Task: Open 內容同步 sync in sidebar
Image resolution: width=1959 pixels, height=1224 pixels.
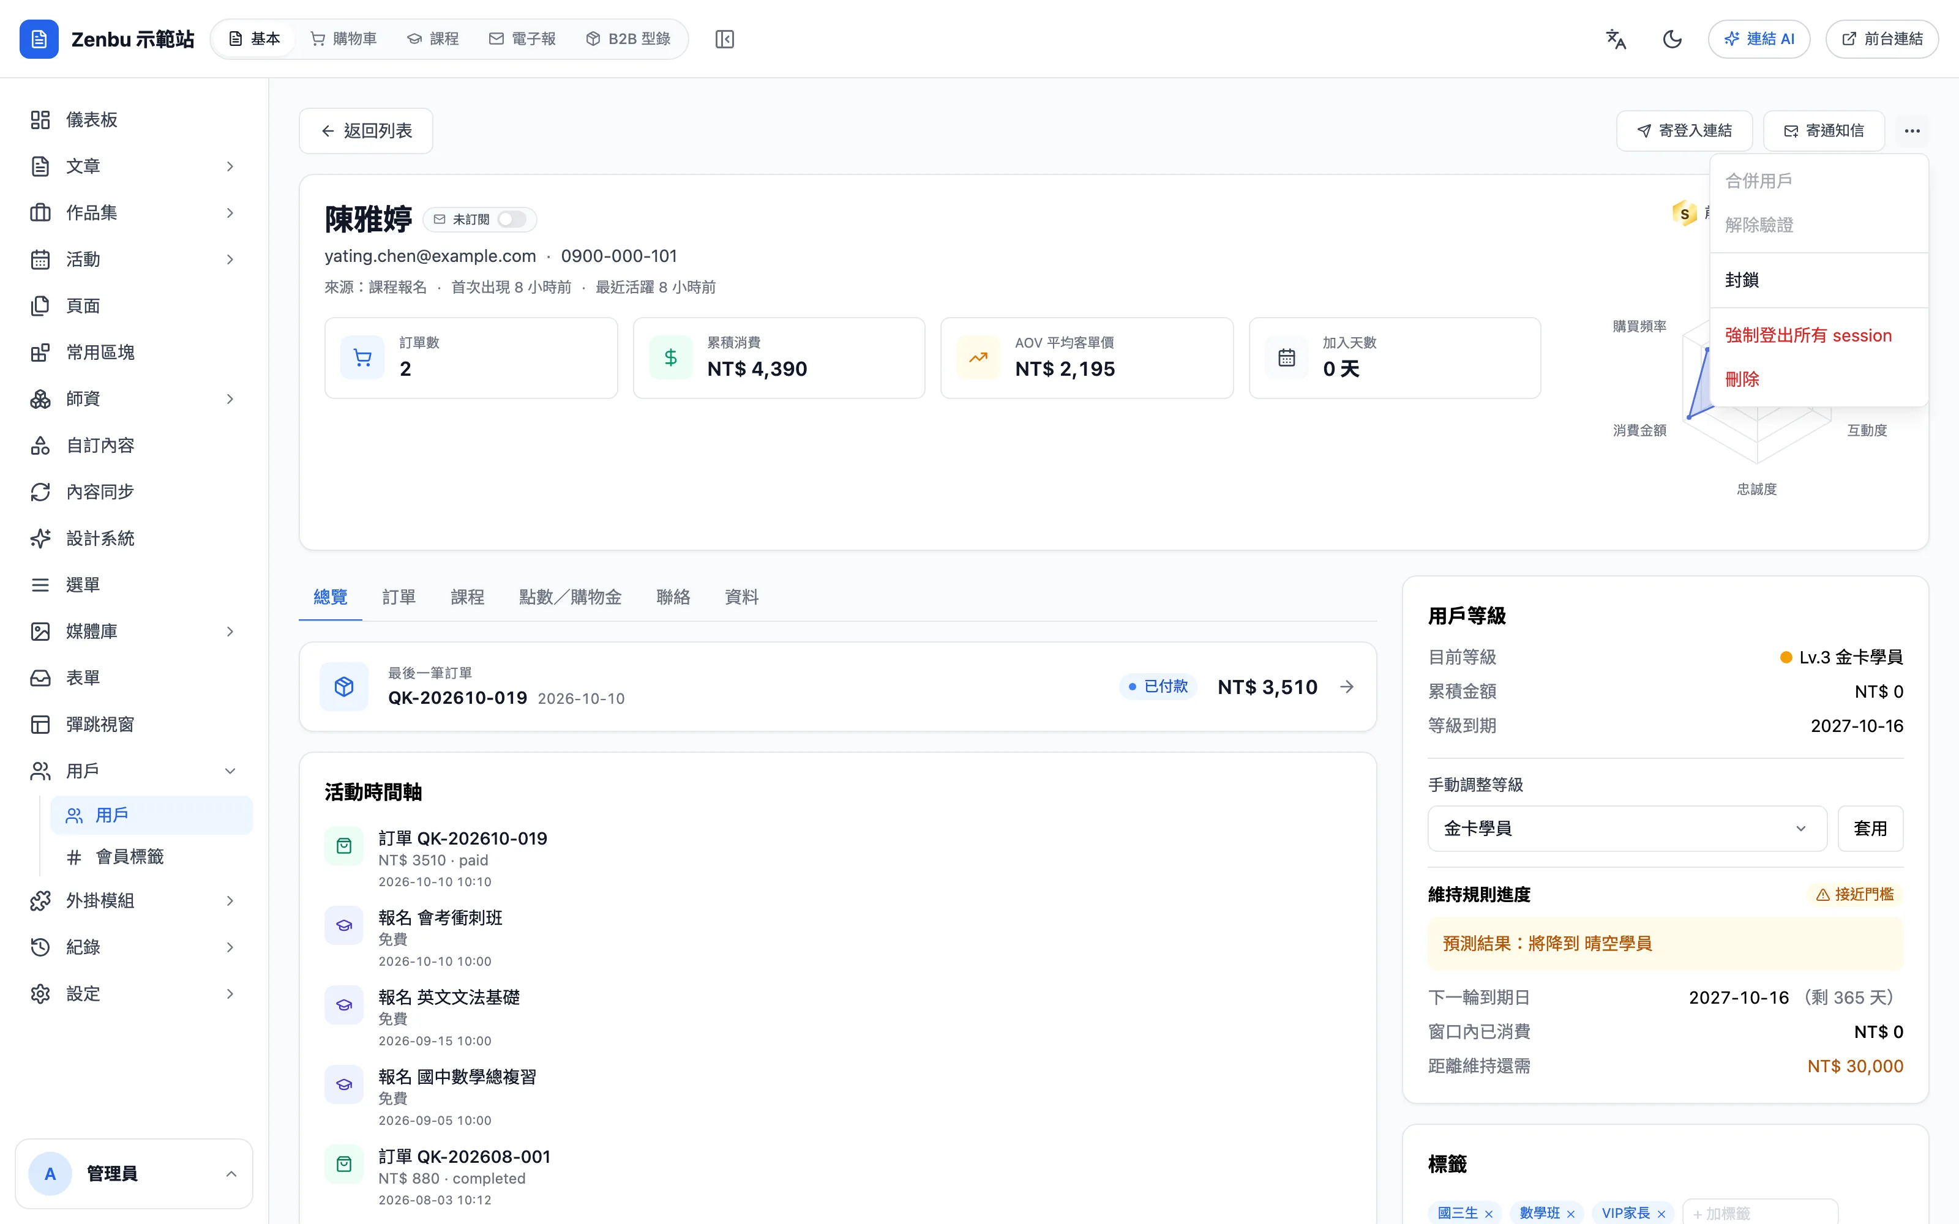Action: coord(133,491)
